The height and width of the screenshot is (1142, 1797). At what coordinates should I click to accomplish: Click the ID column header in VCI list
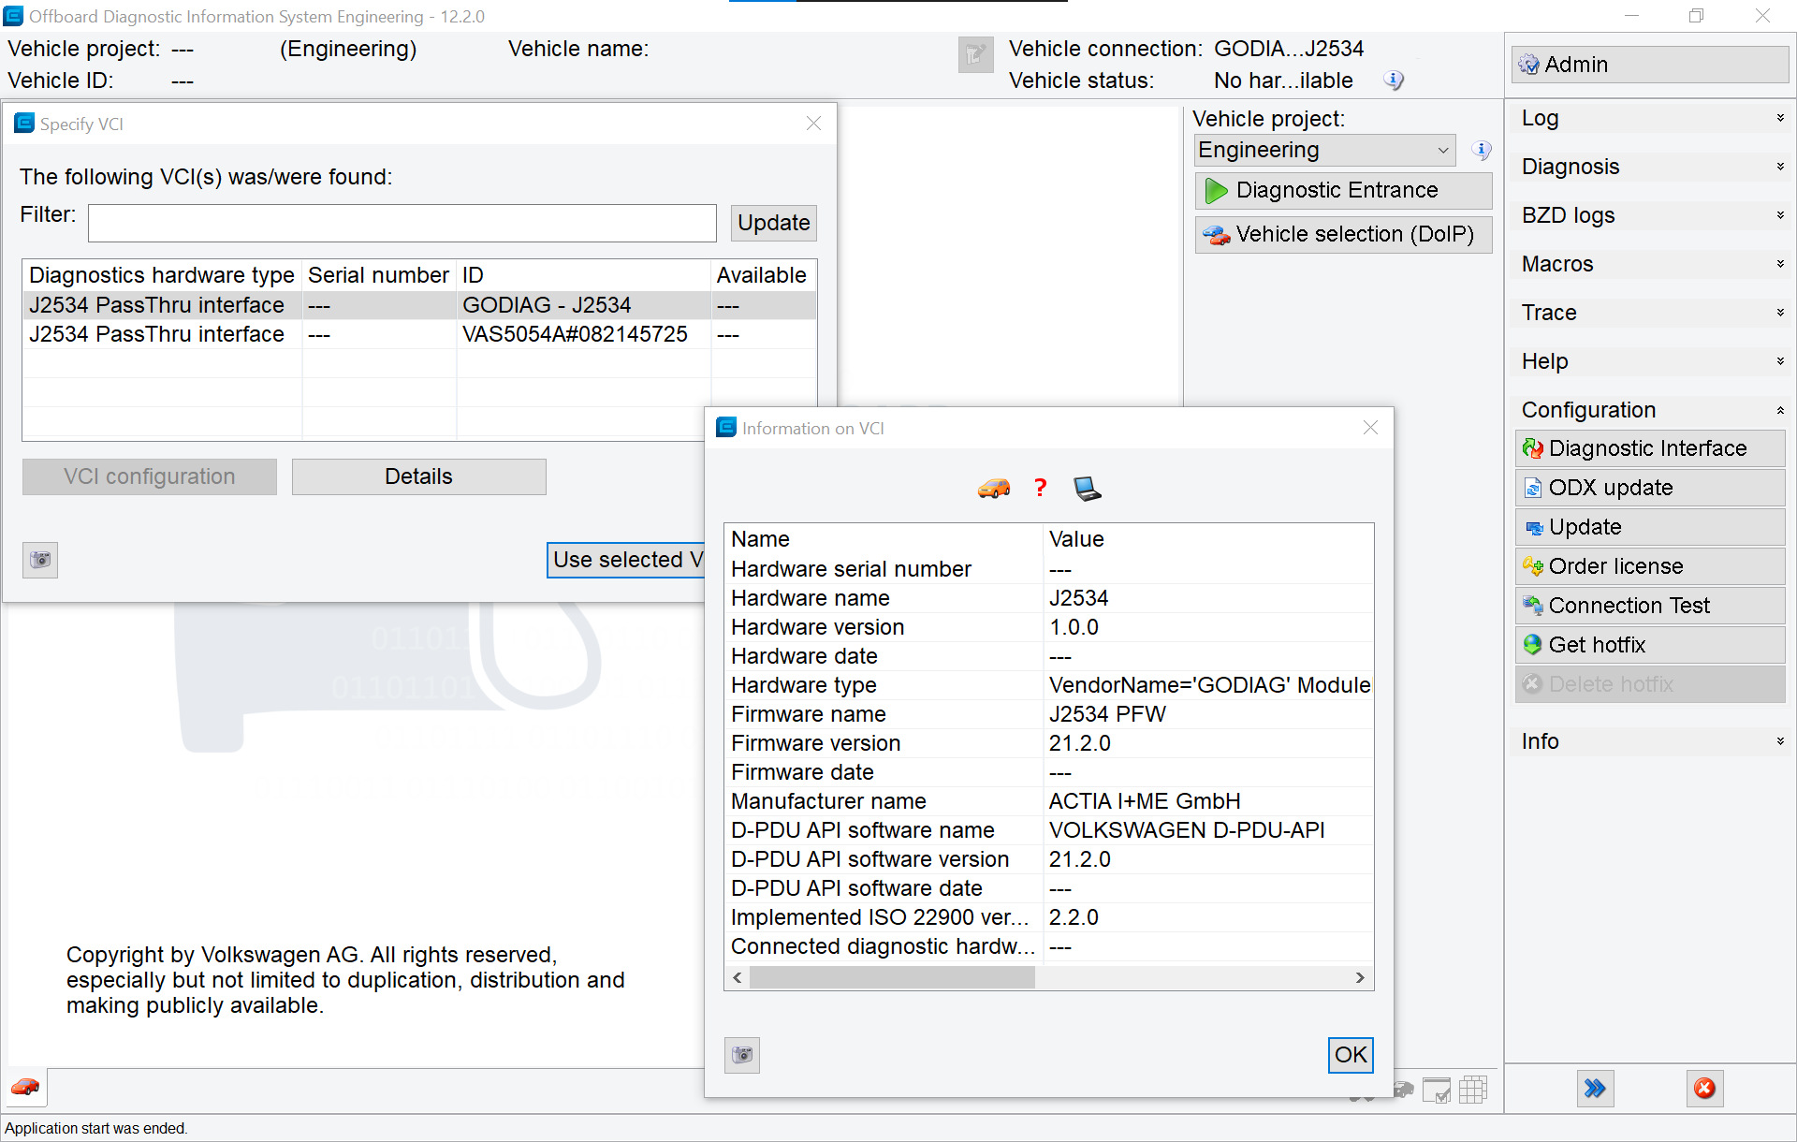point(584,275)
